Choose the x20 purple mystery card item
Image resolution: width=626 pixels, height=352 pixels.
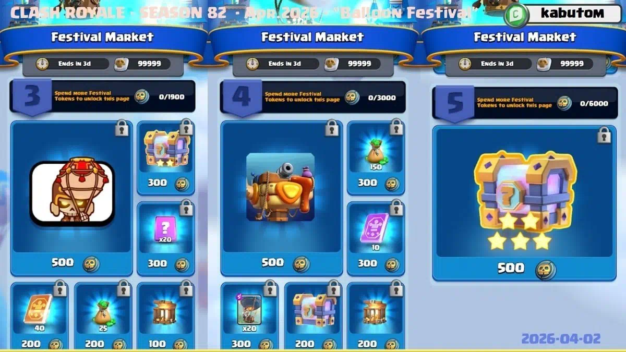click(x=165, y=239)
